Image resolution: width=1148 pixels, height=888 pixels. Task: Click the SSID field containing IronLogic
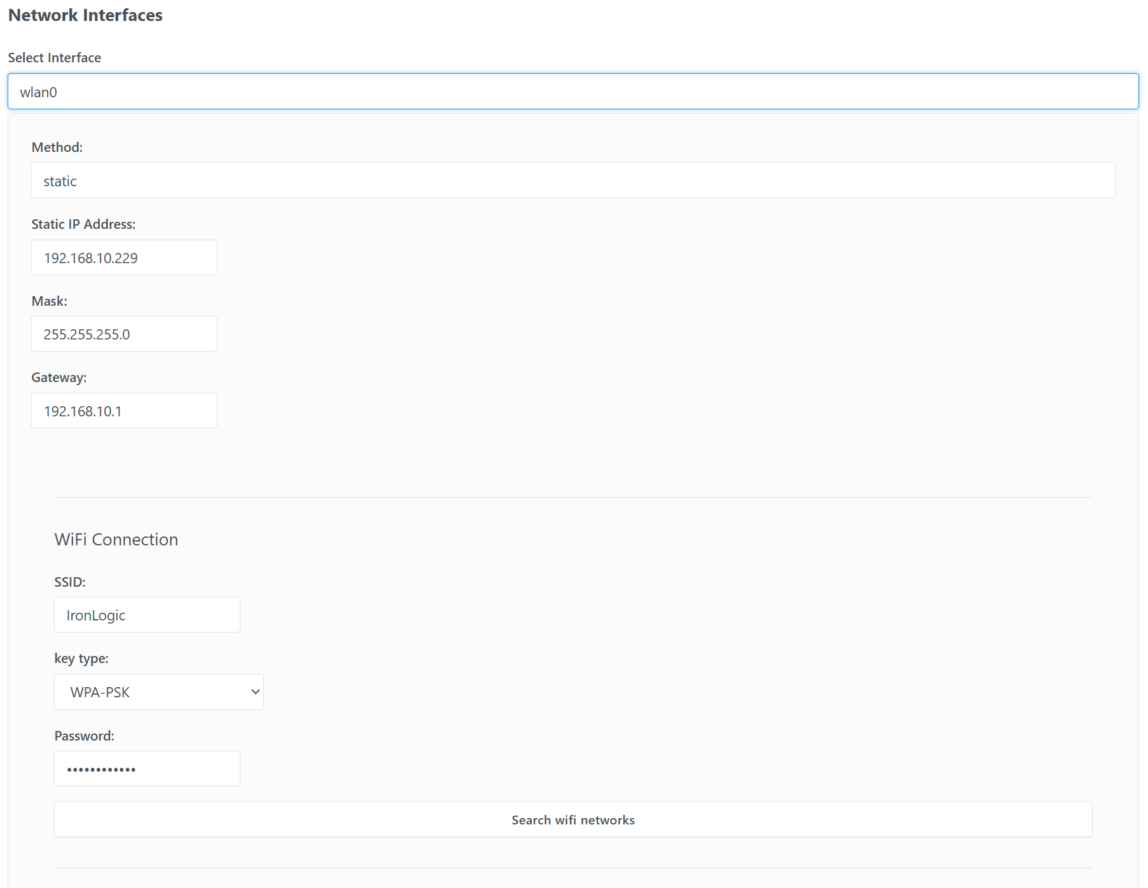147,615
